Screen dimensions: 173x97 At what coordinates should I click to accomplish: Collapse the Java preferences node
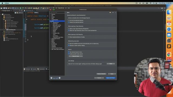point(51,21)
